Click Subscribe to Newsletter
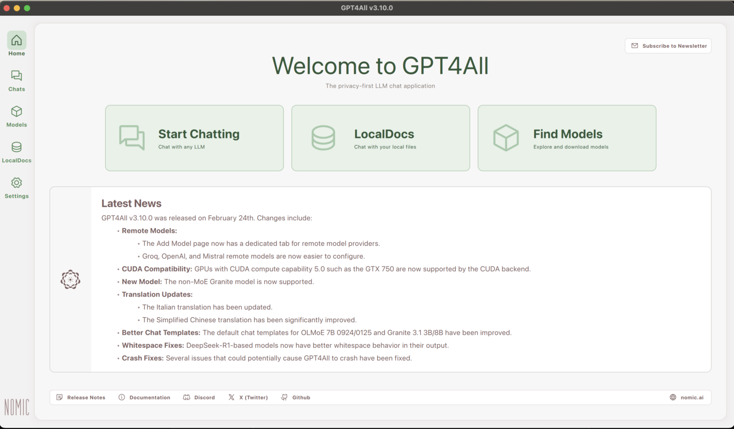Image resolution: width=734 pixels, height=429 pixels. [x=668, y=46]
